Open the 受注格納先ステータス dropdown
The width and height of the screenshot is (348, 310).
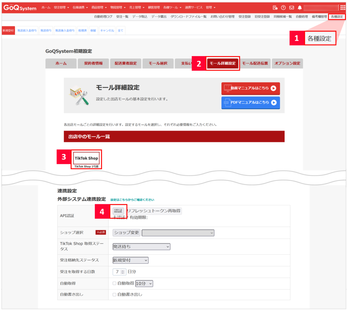(x=130, y=260)
